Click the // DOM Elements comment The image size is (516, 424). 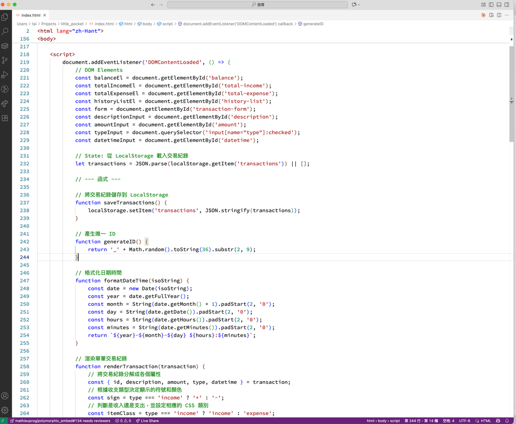point(99,70)
